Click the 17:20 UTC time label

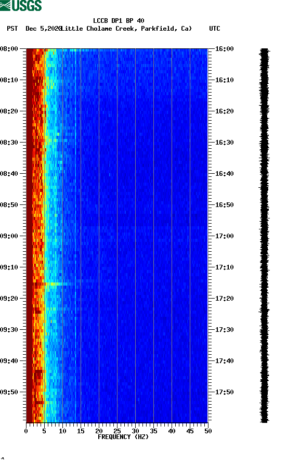224,299
